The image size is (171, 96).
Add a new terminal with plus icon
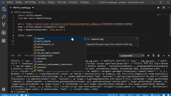tap(148, 56)
